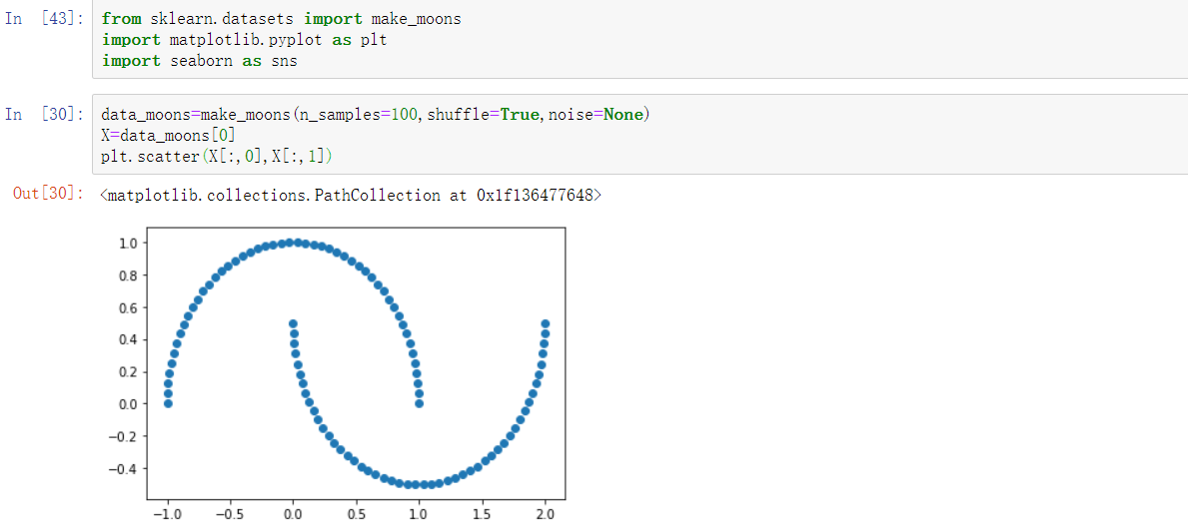The image size is (1188, 532).
Task: Click the y-axis tick label −0.4
Action: point(122,468)
